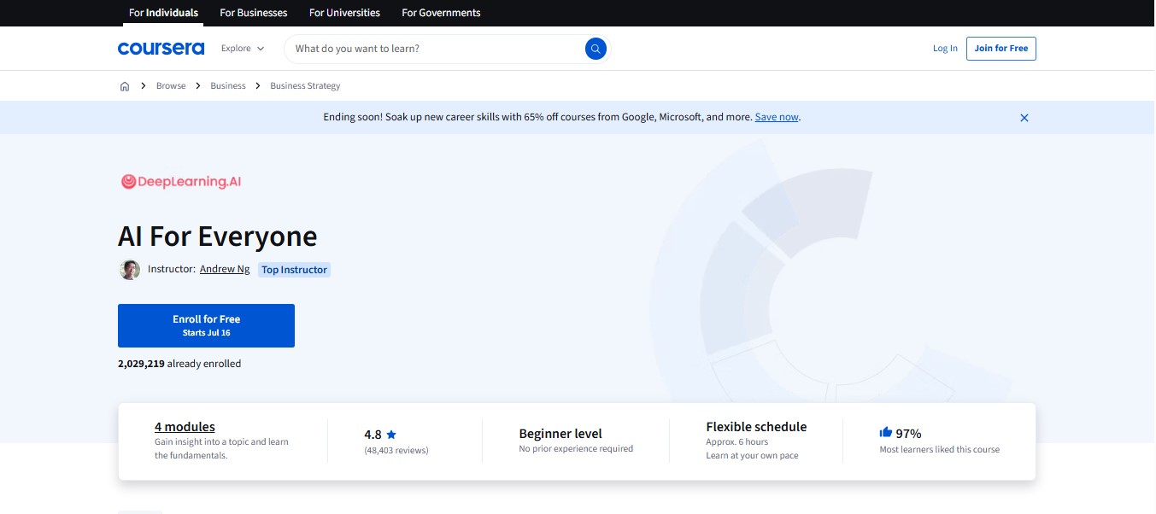Switch to the For Universities tab

344,13
